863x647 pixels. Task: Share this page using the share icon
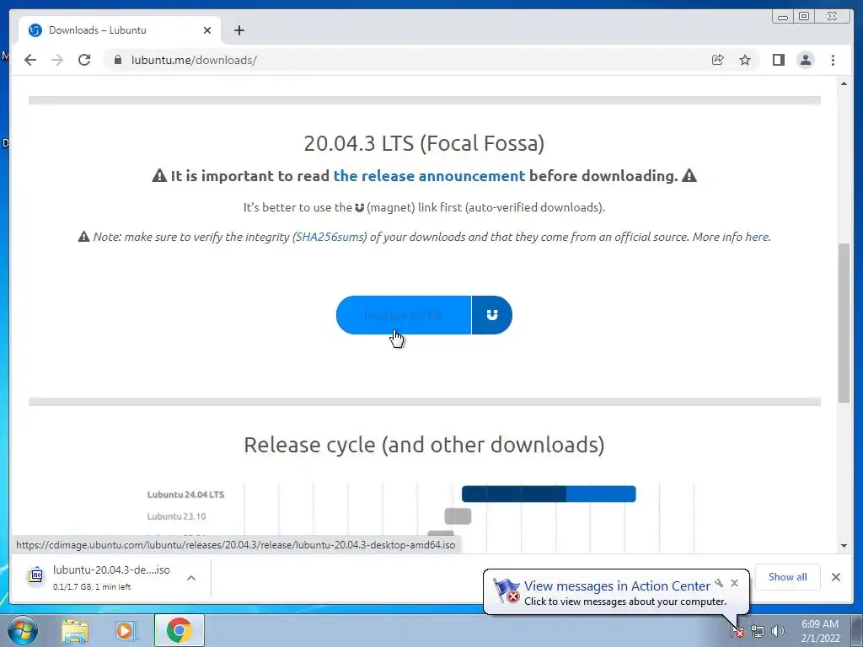point(718,60)
